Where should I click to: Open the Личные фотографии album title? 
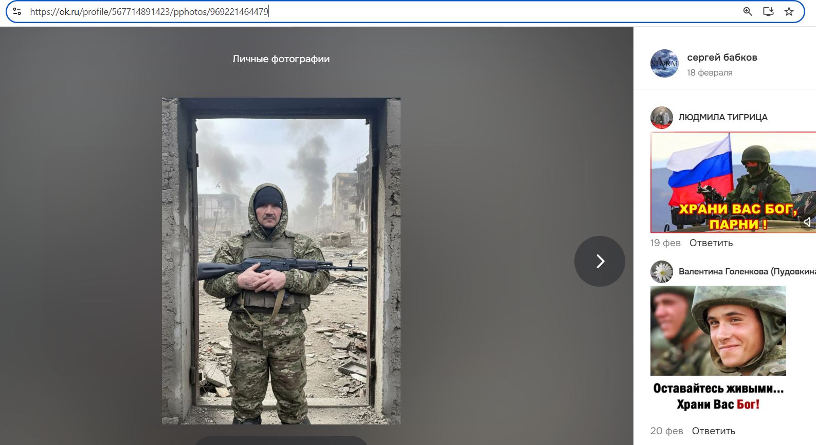coord(281,59)
